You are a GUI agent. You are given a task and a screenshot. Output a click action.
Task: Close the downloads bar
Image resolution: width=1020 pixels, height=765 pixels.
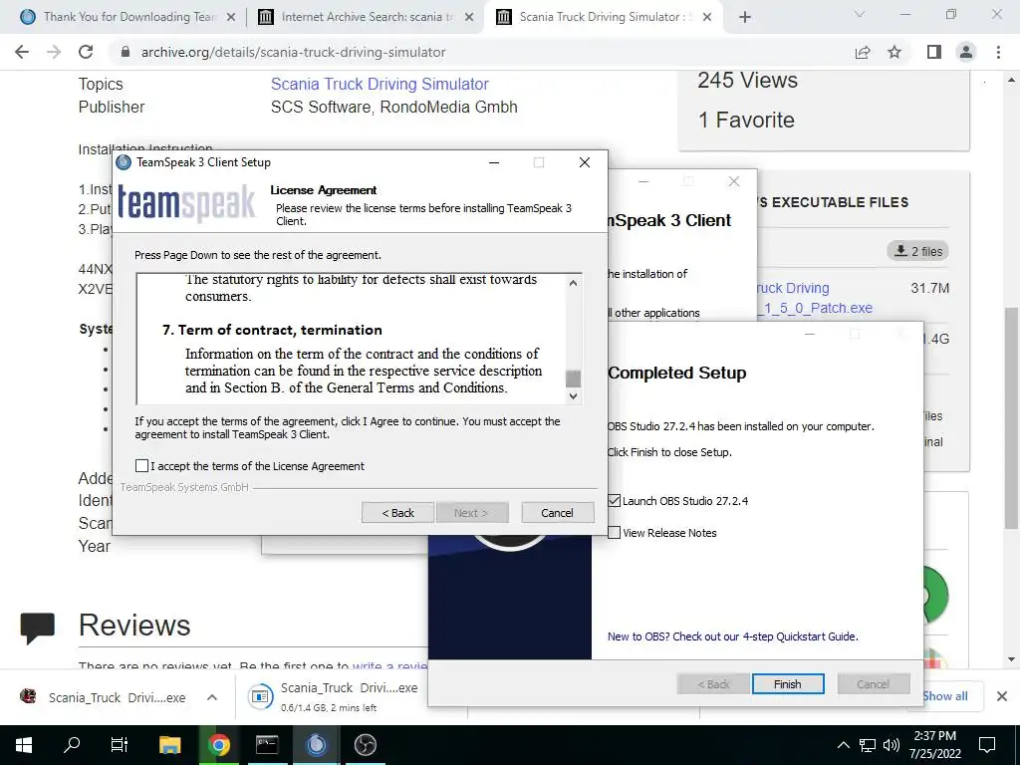(x=1002, y=696)
